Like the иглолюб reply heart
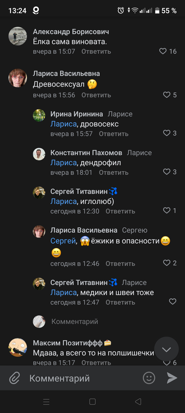This screenshot has width=185, height=413. coord(166,211)
